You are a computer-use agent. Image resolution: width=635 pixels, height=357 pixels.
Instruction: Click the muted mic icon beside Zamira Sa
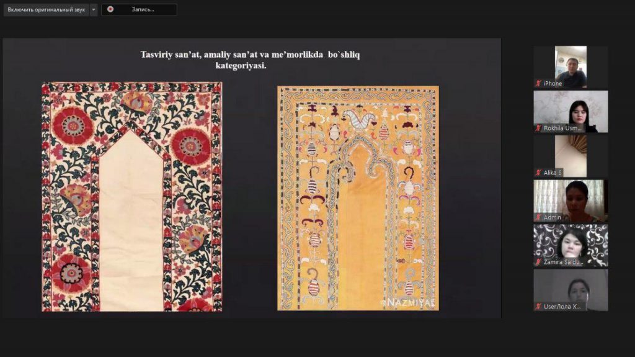(x=538, y=262)
